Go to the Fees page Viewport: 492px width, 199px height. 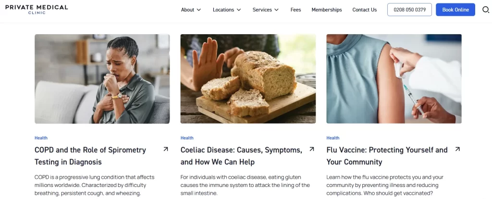[296, 10]
